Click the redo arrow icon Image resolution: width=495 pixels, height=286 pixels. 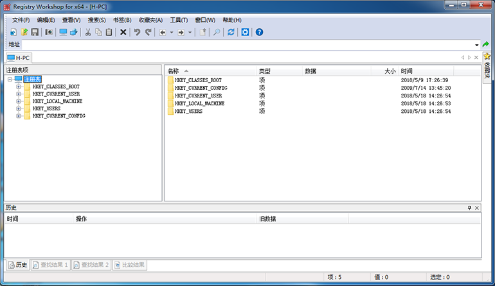[148, 32]
